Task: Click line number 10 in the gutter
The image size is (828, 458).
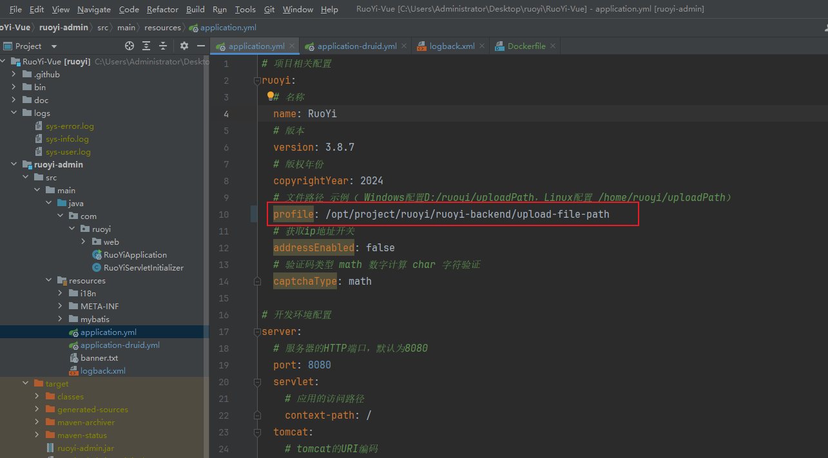Action: 224,214
